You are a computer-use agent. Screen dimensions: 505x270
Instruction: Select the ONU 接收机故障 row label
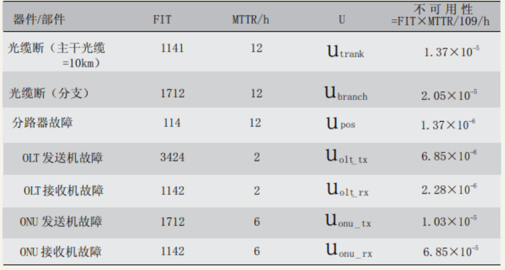click(61, 251)
